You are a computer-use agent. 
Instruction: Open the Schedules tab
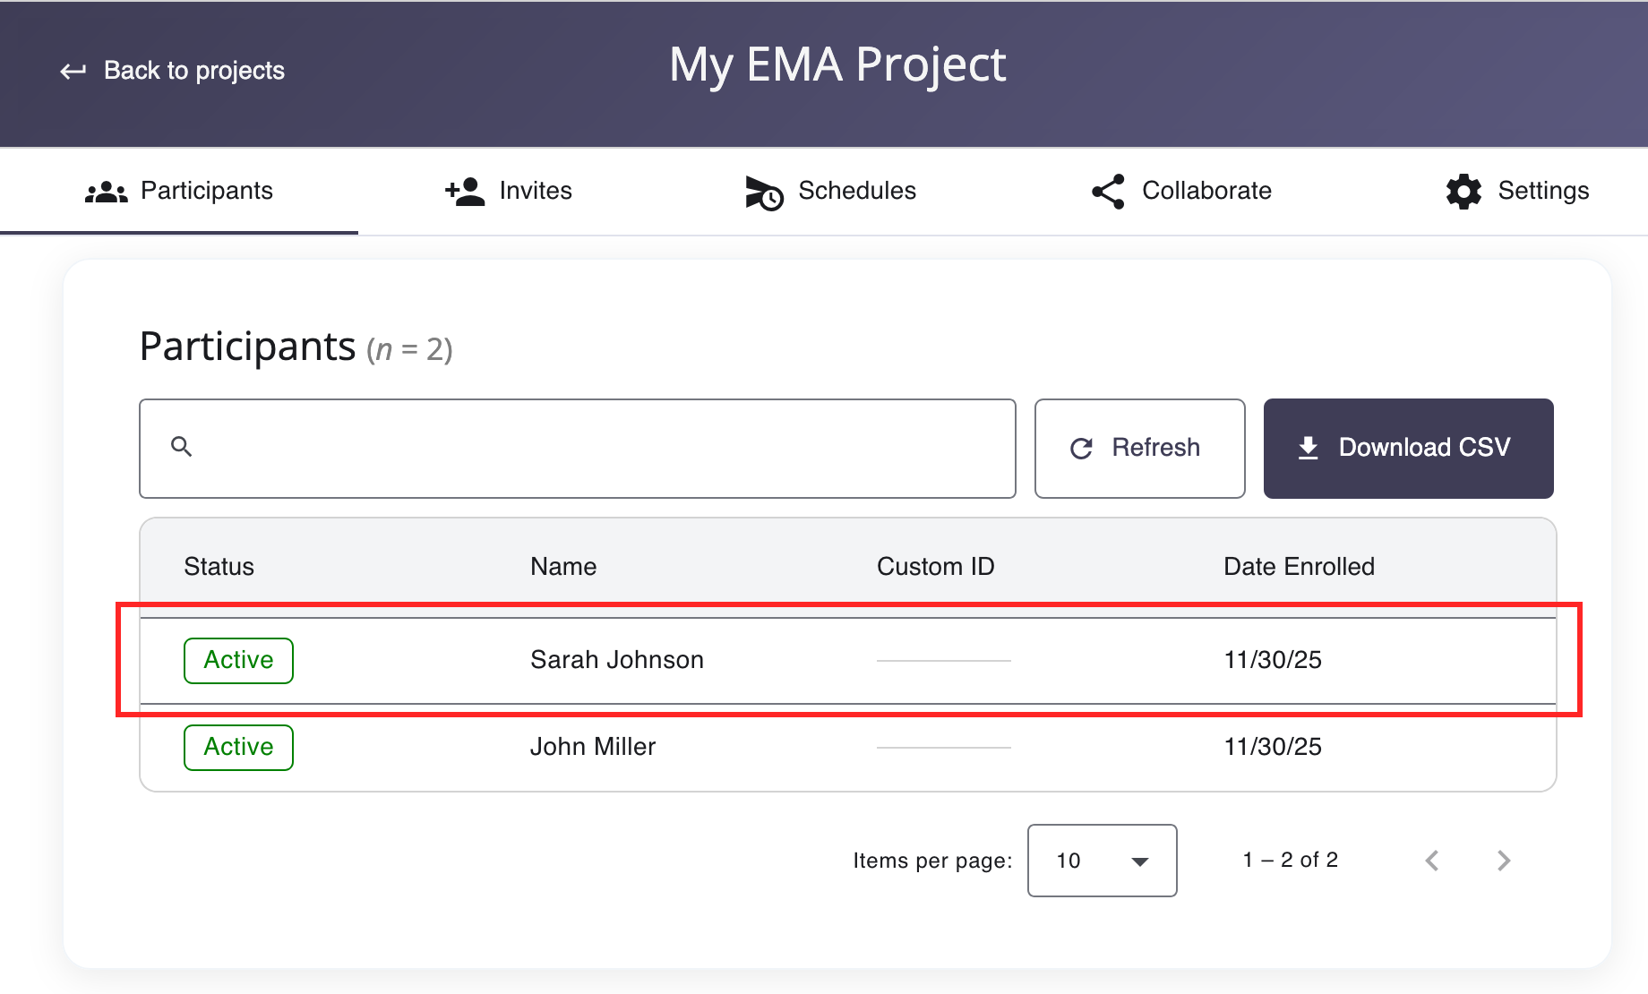(x=830, y=192)
